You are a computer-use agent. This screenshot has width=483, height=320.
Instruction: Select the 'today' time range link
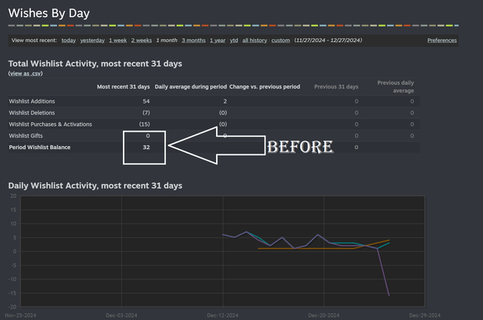click(68, 40)
